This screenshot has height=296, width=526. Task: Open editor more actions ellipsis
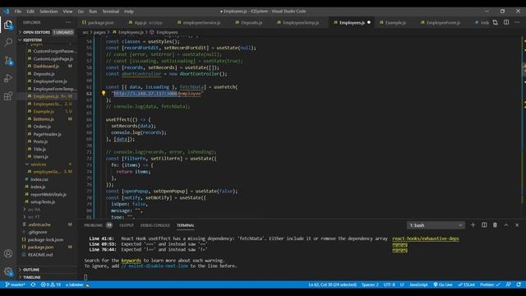pyautogui.click(x=517, y=22)
